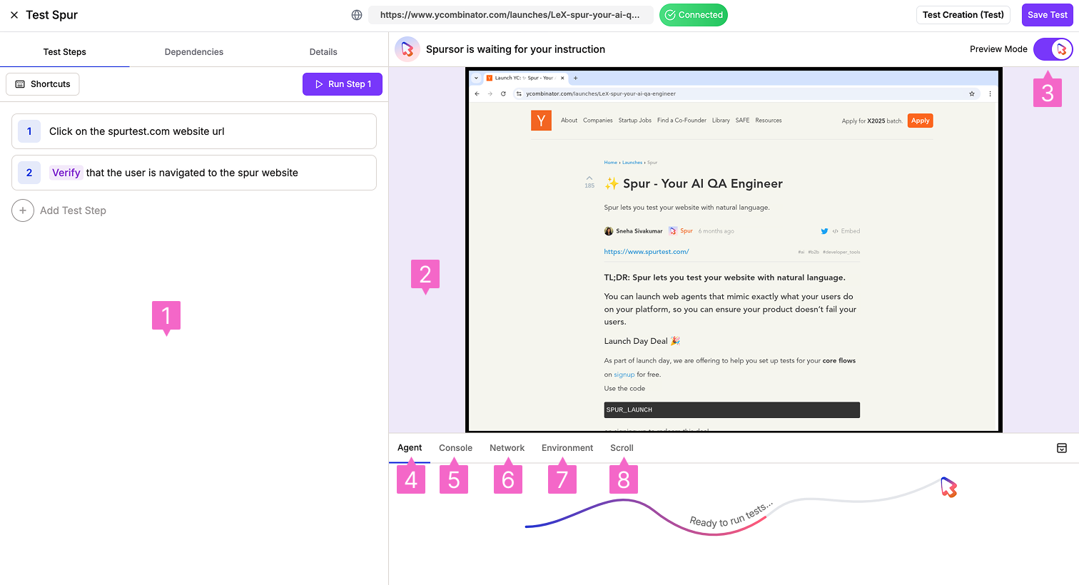Switch to the Console tab
The width and height of the screenshot is (1079, 585).
[455, 448]
